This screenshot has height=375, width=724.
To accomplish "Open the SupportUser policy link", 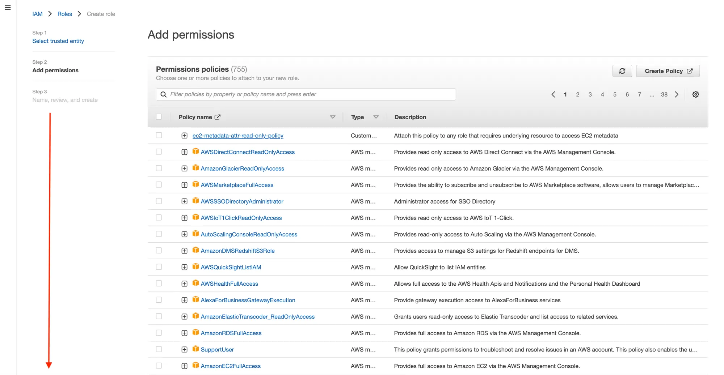I will pos(217,349).
